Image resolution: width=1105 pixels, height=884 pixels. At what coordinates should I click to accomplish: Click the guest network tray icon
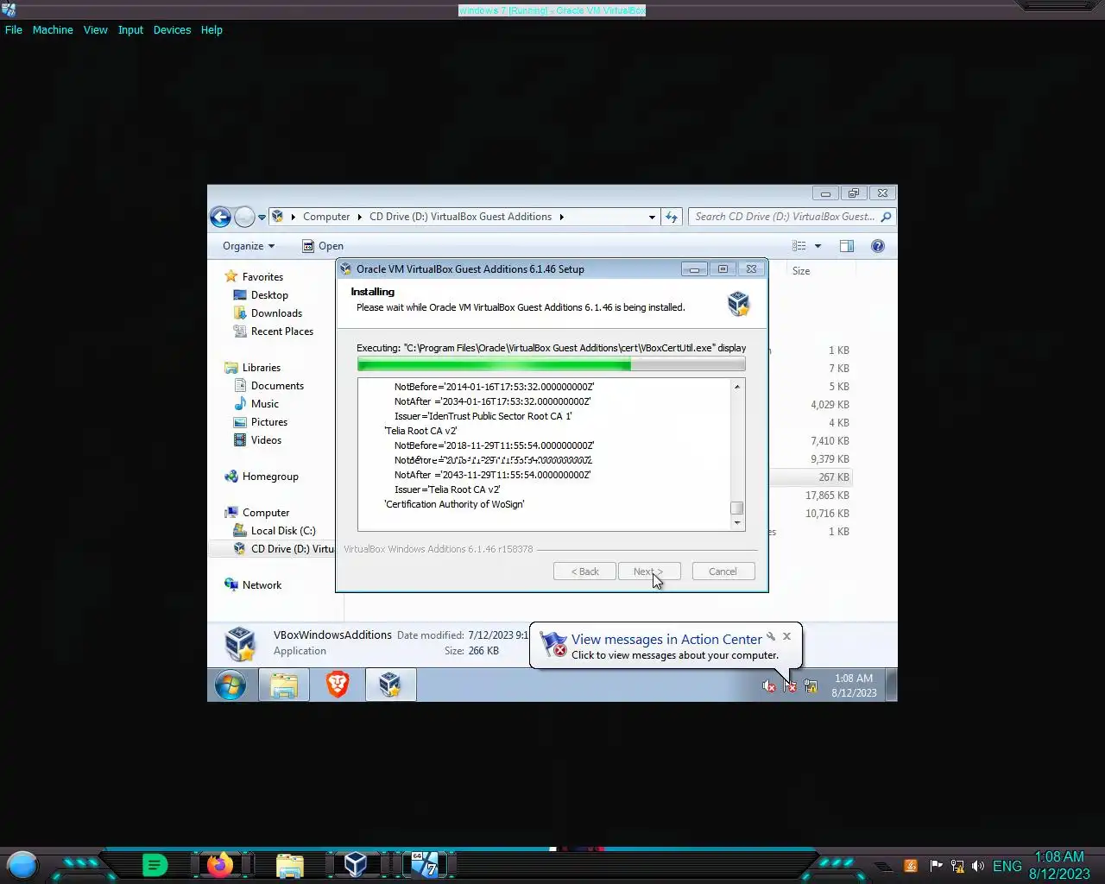tap(810, 686)
